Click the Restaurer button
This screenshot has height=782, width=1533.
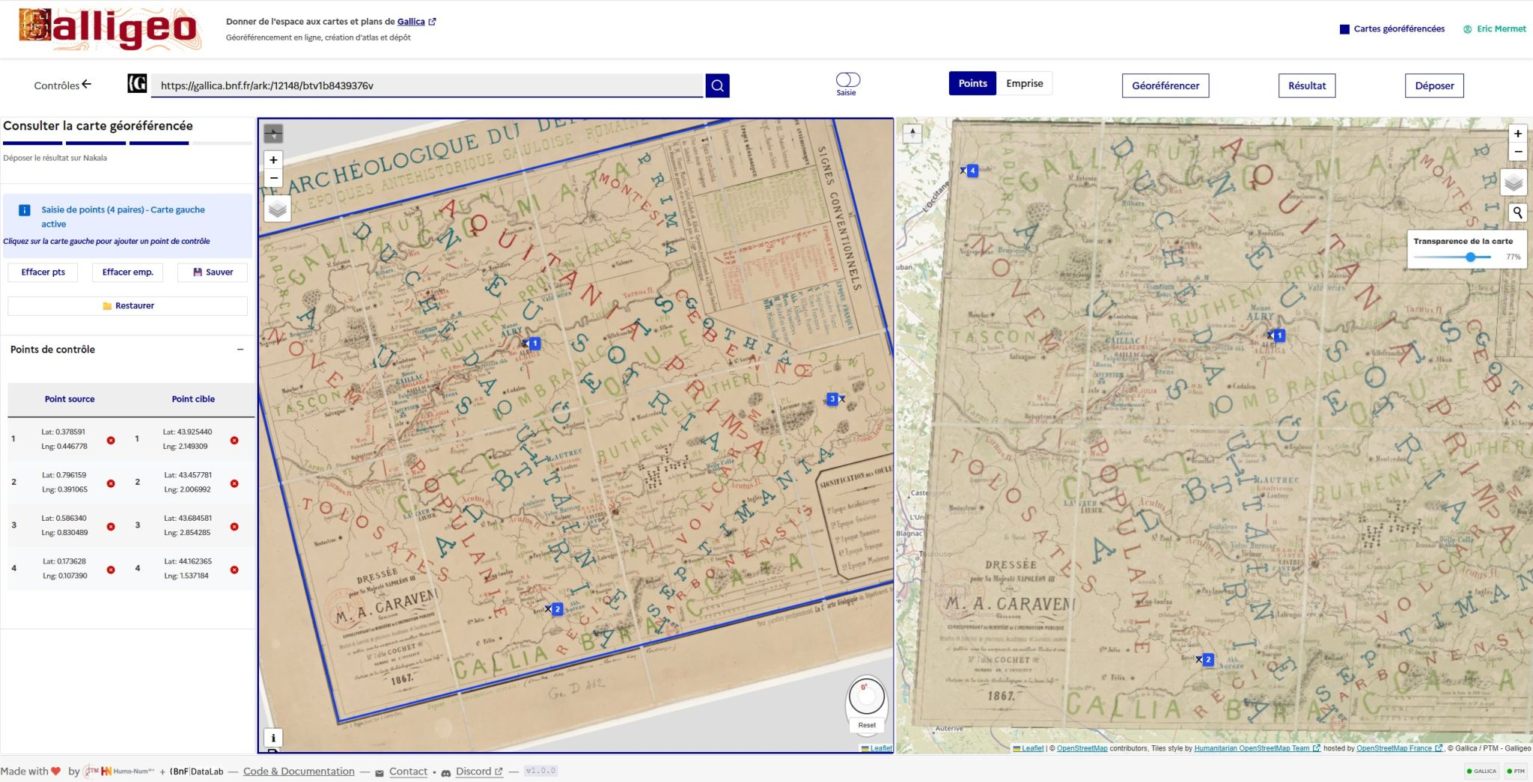[x=128, y=306]
